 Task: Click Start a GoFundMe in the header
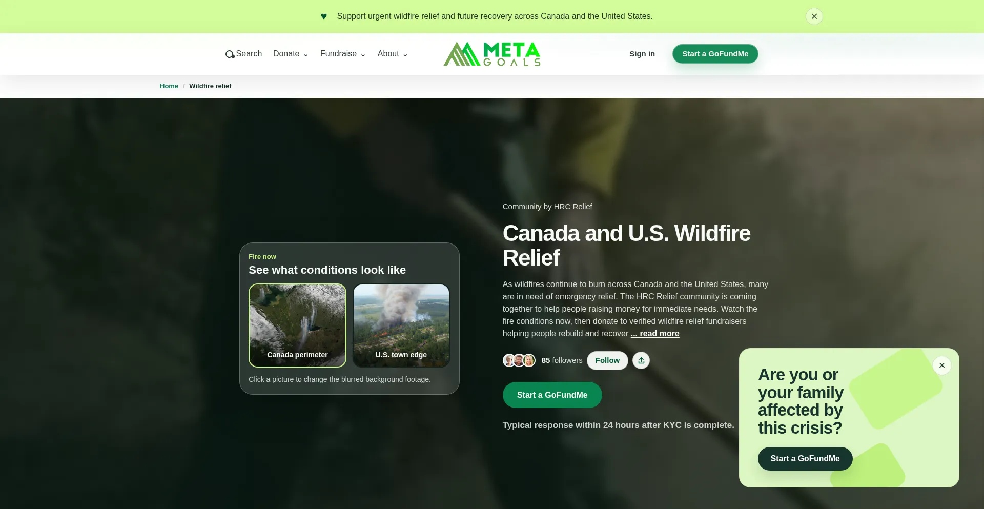pos(715,54)
